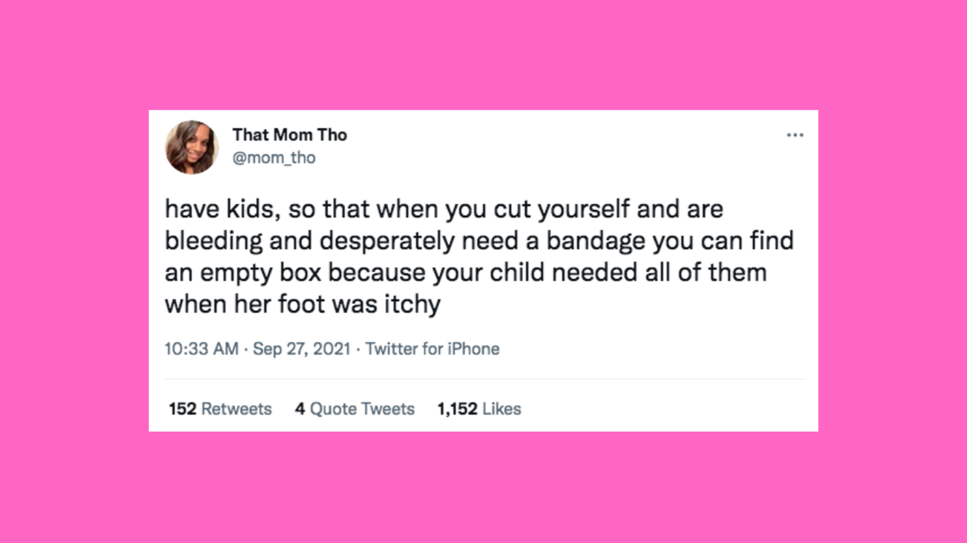Image resolution: width=967 pixels, height=543 pixels.
Task: View the 4 Quote Tweets
Action: pyautogui.click(x=355, y=409)
